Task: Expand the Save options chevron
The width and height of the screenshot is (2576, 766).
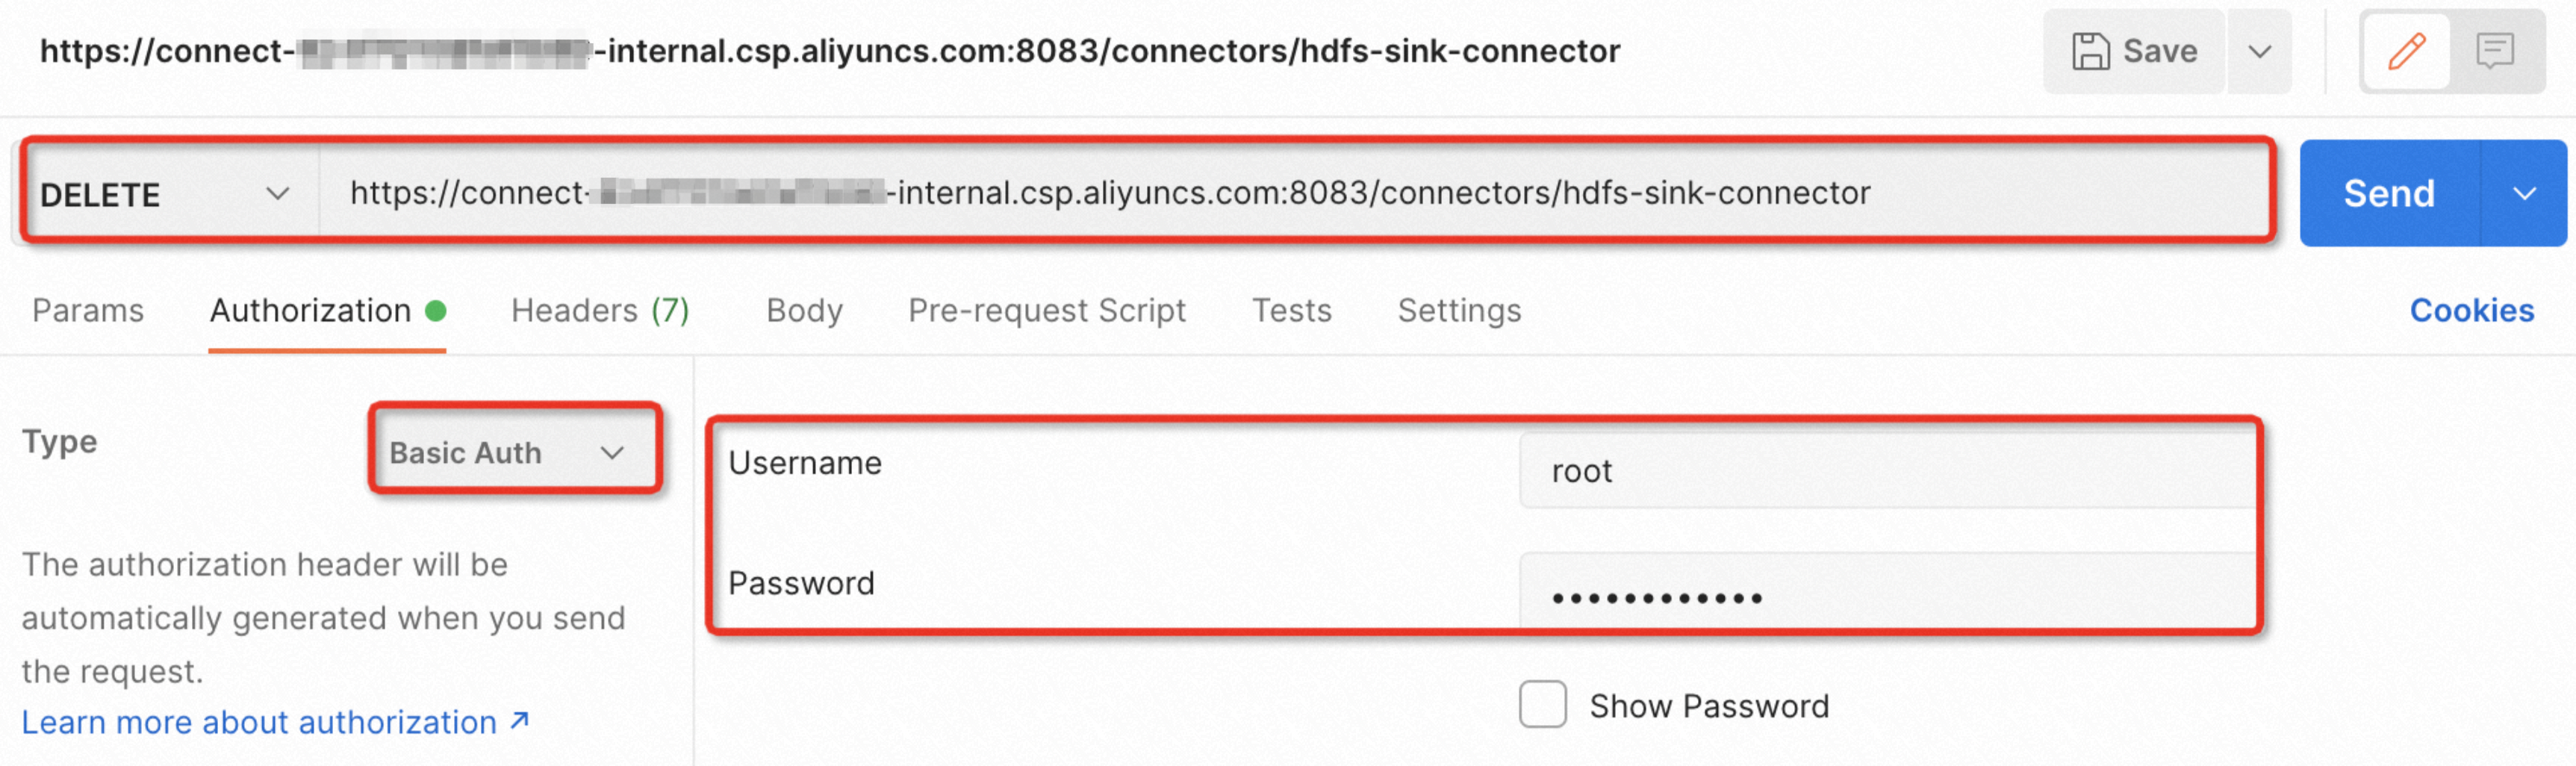Action: coord(2259,51)
